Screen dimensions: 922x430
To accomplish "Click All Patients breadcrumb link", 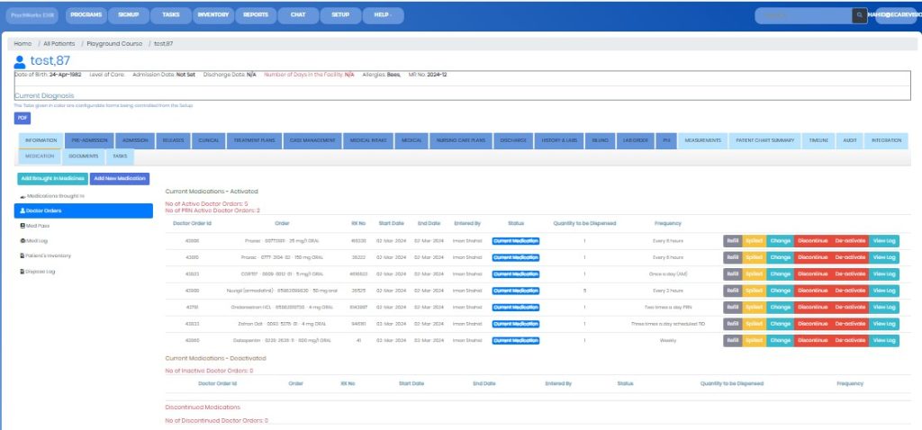I will point(59,43).
